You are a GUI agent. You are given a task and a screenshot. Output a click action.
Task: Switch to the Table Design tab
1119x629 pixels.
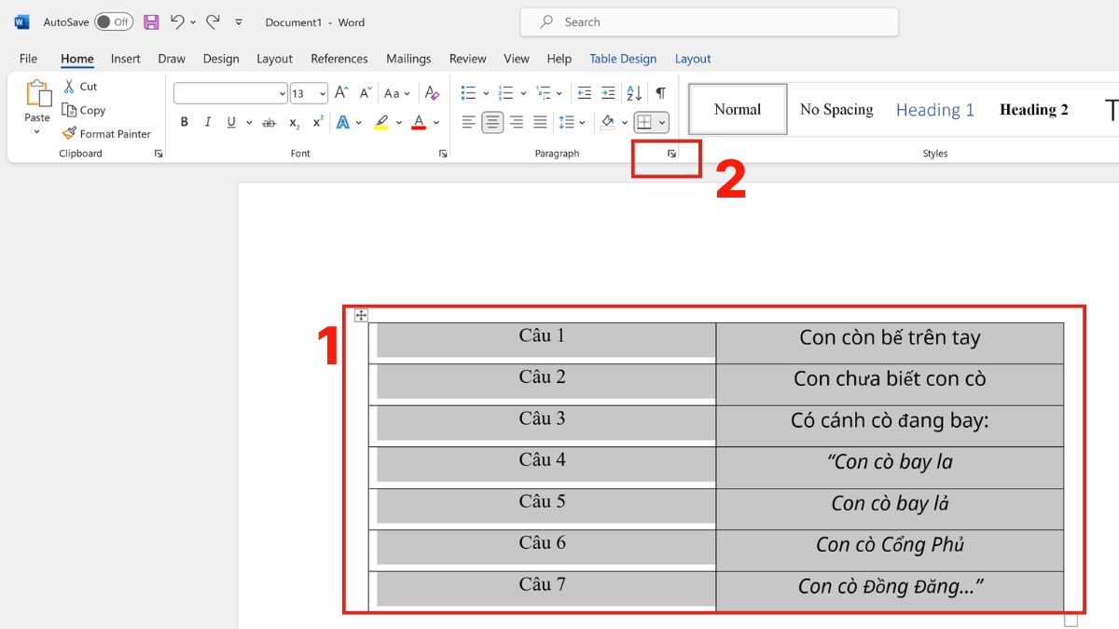(x=623, y=59)
